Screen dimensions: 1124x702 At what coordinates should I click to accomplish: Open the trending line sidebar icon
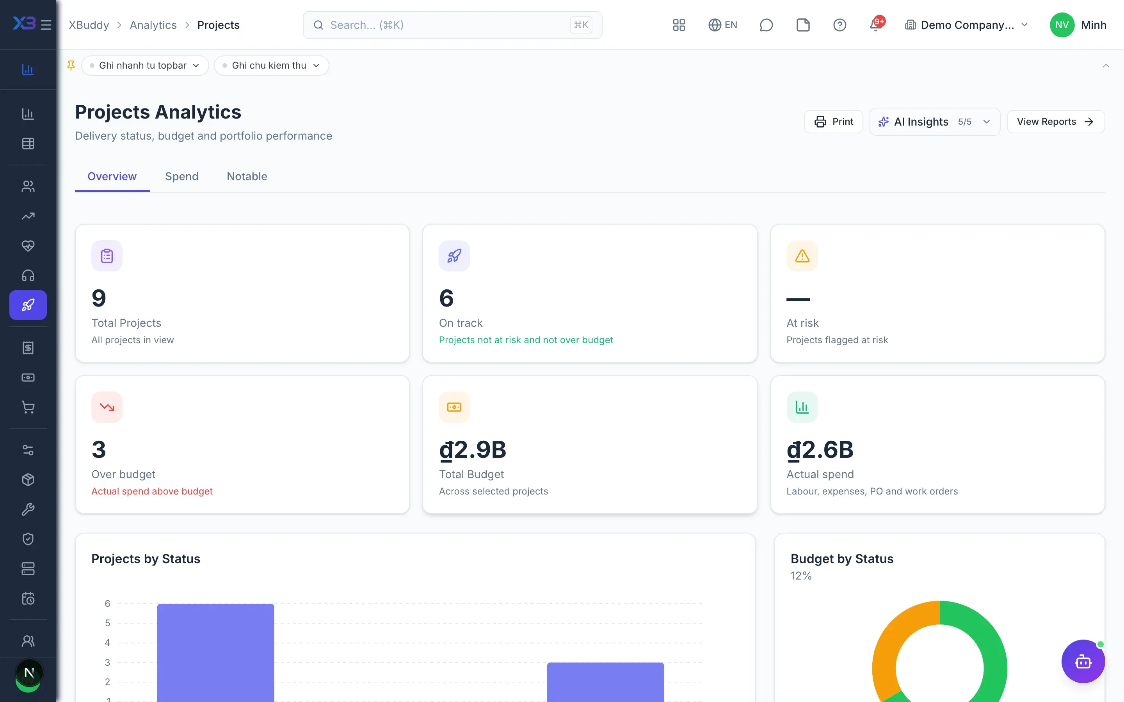pyautogui.click(x=28, y=216)
